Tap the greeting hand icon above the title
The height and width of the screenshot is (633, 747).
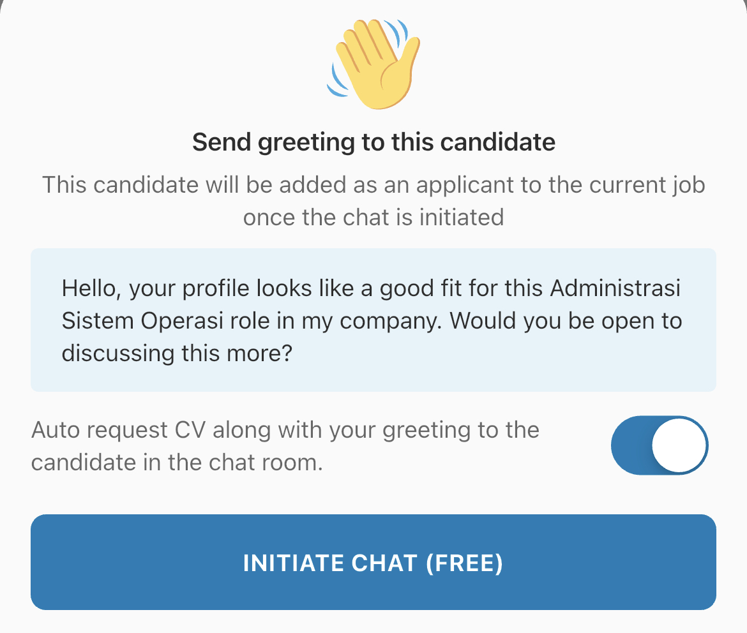pyautogui.click(x=373, y=64)
